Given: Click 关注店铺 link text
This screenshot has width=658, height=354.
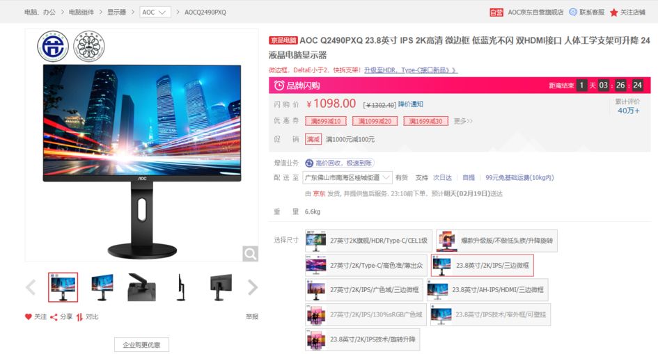Looking at the screenshot, I should [x=632, y=12].
